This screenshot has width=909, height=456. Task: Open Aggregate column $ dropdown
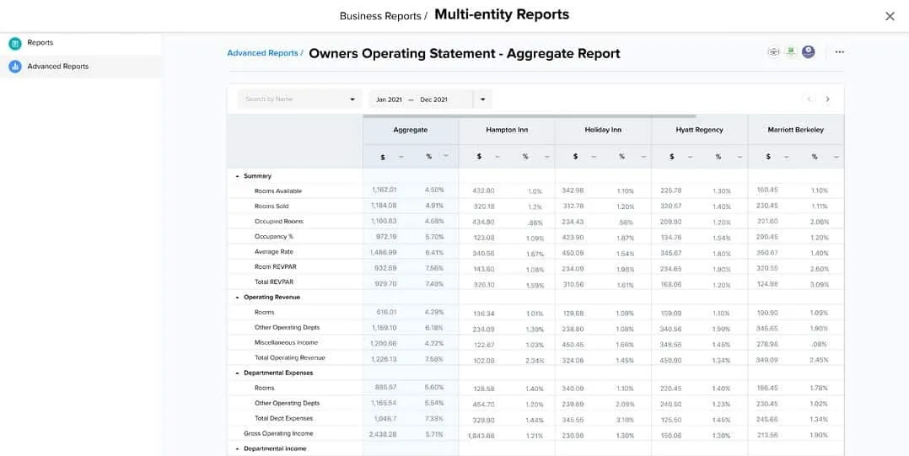400,157
